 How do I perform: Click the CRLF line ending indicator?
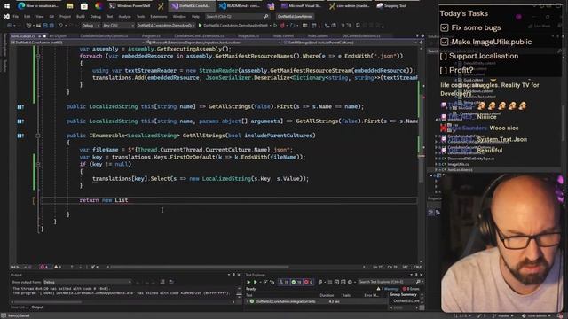coord(417,267)
